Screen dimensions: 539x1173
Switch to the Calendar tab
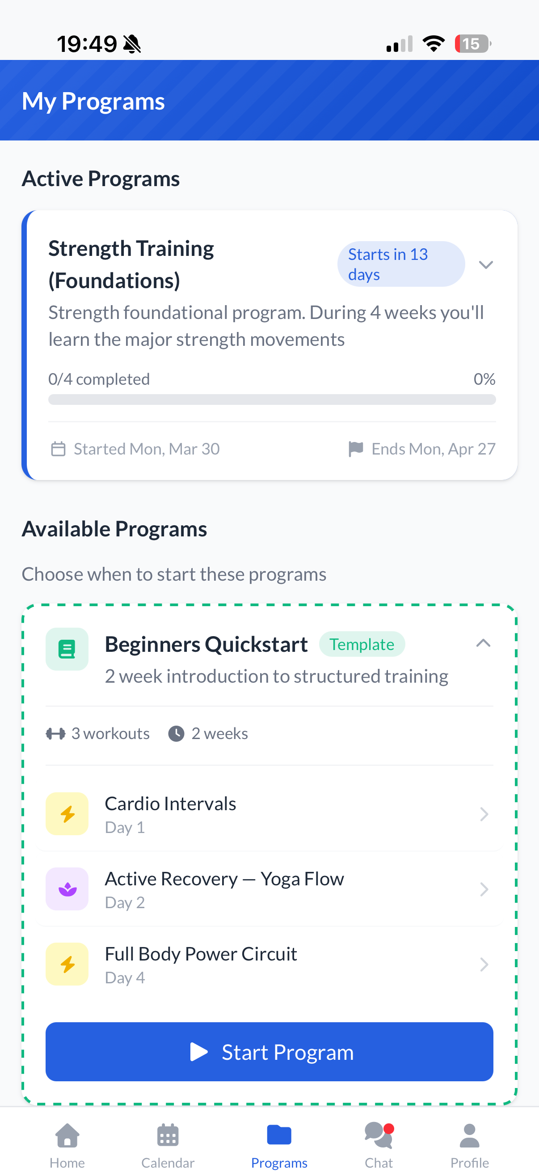click(168, 1136)
